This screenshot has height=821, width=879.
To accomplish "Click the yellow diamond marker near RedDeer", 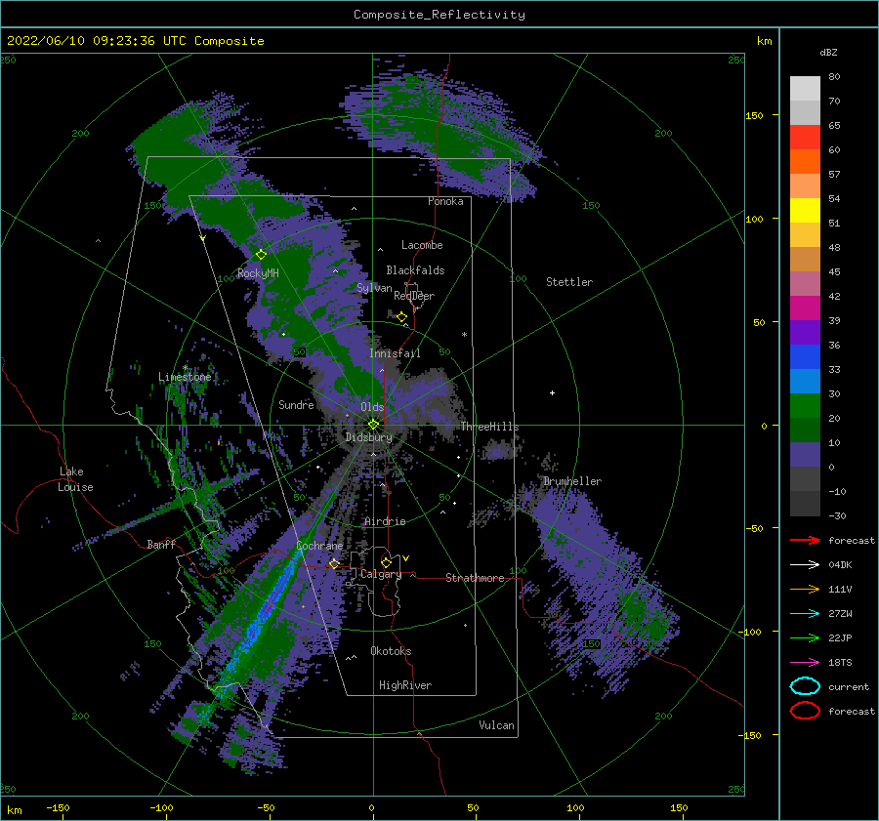I will pyautogui.click(x=401, y=317).
